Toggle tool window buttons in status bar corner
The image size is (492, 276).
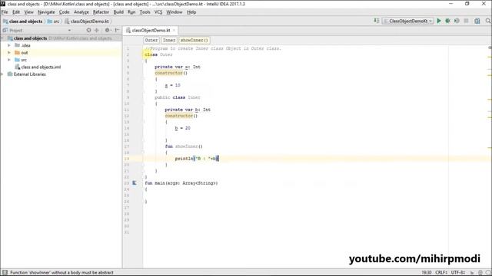coord(5,273)
